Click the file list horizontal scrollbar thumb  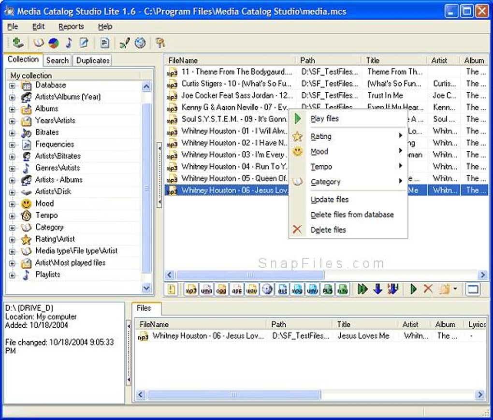coord(249,275)
